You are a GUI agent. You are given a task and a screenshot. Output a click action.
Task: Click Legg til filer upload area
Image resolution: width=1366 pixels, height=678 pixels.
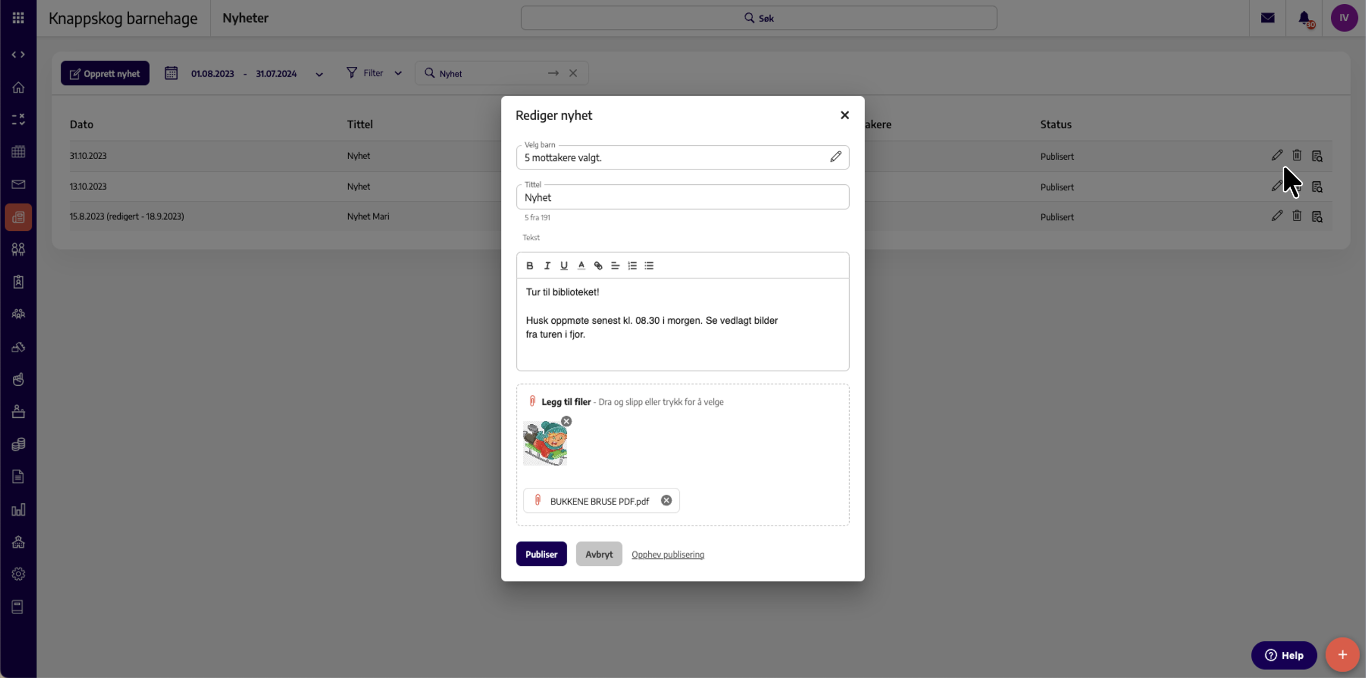(682, 402)
